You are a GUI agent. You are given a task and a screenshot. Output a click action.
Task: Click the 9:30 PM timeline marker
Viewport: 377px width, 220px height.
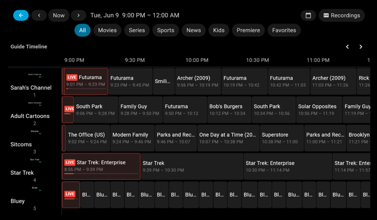click(135, 60)
